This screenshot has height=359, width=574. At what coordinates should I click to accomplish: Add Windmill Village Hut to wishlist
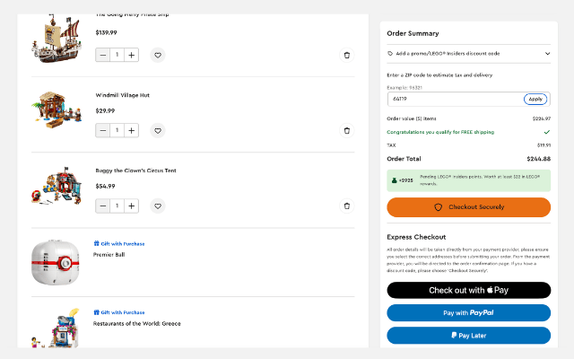(158, 130)
